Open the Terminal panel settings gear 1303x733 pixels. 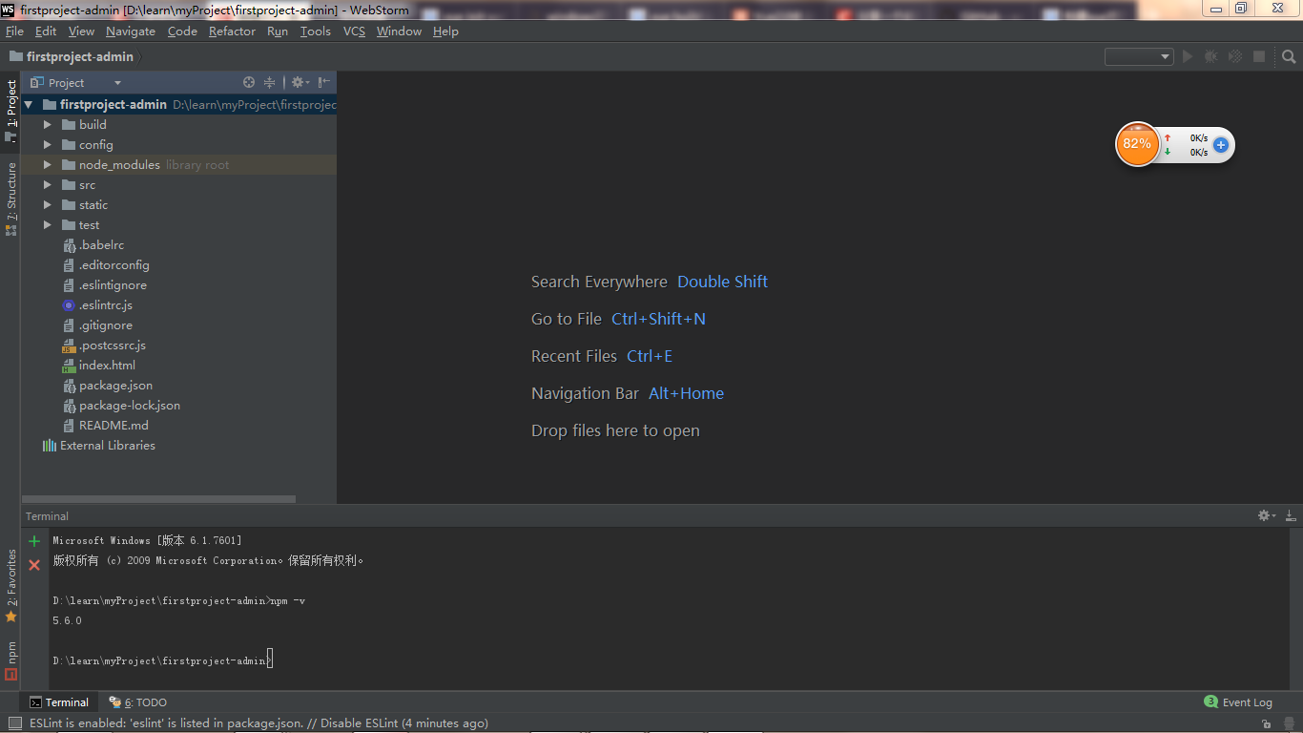1266,515
